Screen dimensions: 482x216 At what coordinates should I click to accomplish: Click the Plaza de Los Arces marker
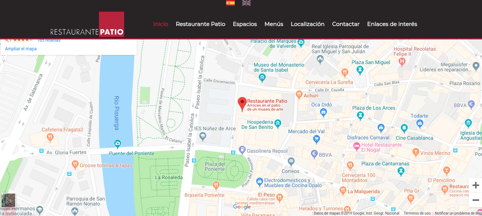(360, 115)
